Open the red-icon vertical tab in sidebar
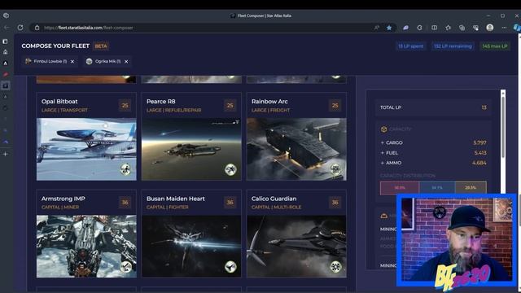Screen dimensions: 521x293 [x=6, y=74]
